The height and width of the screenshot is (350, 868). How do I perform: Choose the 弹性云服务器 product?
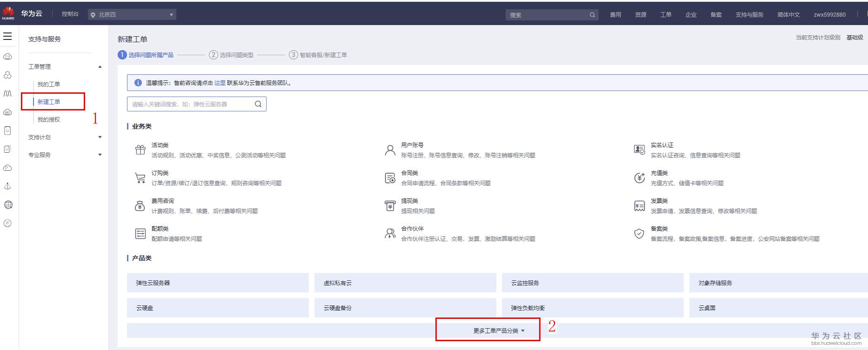tap(218, 283)
